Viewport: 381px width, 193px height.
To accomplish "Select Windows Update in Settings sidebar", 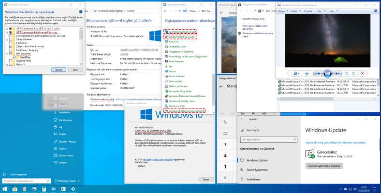I will [257, 160].
